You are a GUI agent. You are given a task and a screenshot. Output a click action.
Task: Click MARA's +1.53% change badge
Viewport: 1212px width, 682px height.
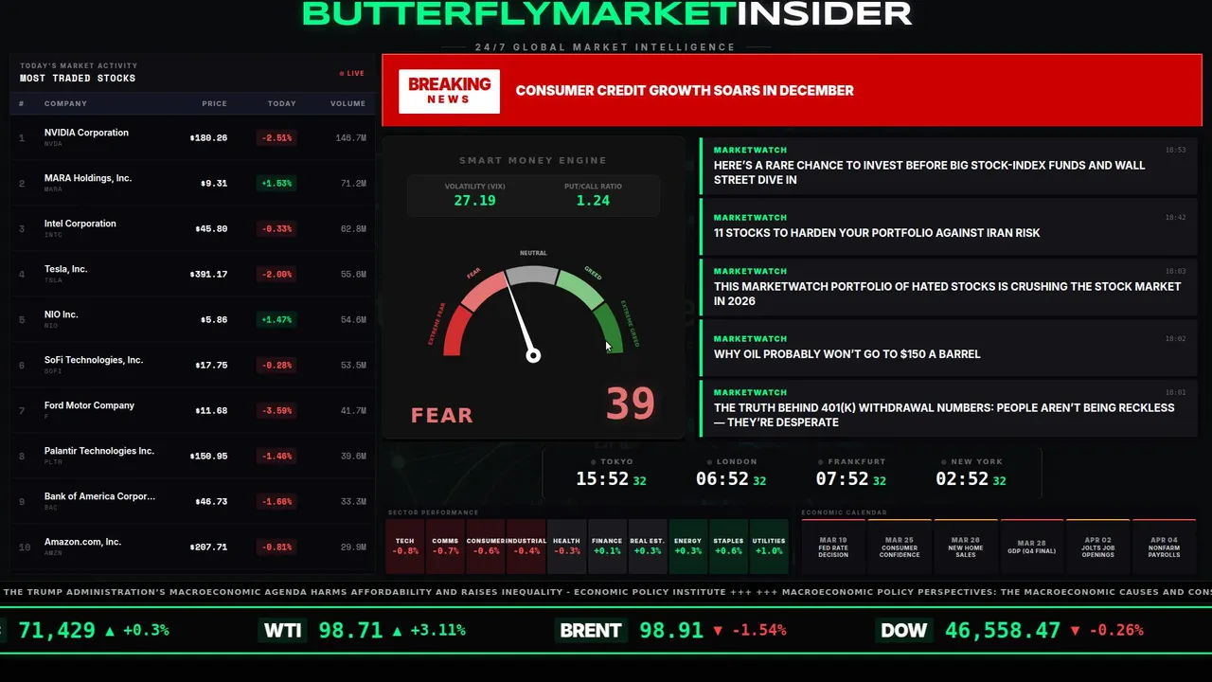[276, 183]
